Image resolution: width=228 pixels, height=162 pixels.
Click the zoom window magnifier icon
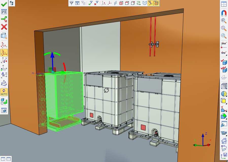coord(224,21)
